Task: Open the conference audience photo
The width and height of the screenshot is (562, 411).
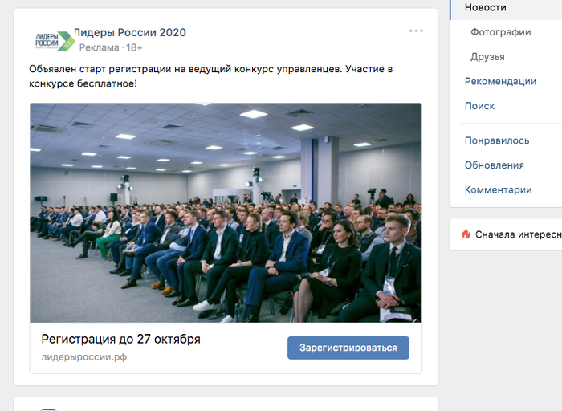Action: tap(226, 213)
